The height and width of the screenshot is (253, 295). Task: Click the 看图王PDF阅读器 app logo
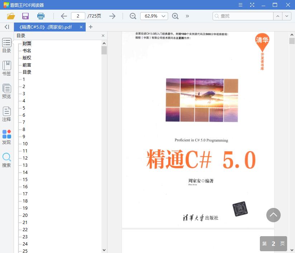(x=6, y=5)
